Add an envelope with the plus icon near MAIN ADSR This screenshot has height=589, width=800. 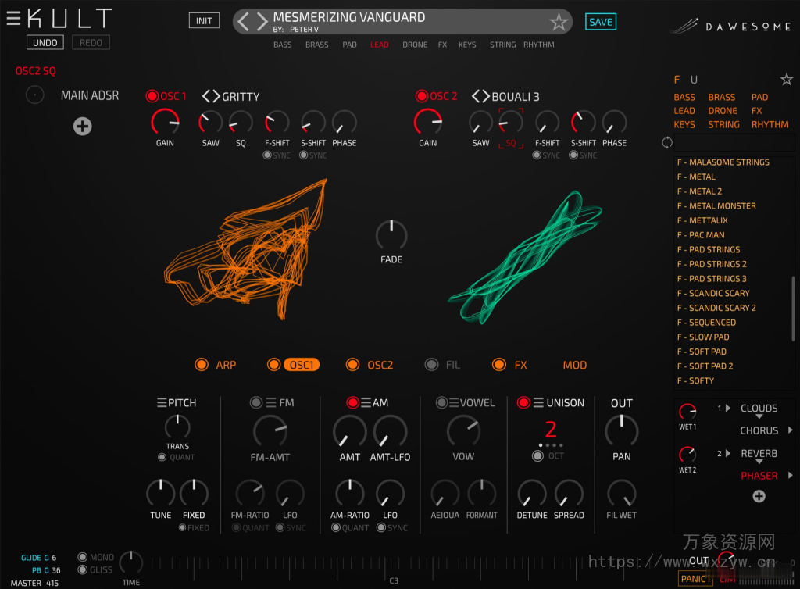click(x=82, y=126)
